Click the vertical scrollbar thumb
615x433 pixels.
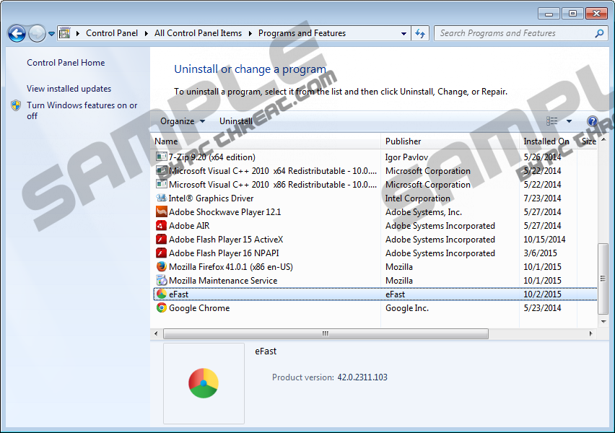click(603, 279)
